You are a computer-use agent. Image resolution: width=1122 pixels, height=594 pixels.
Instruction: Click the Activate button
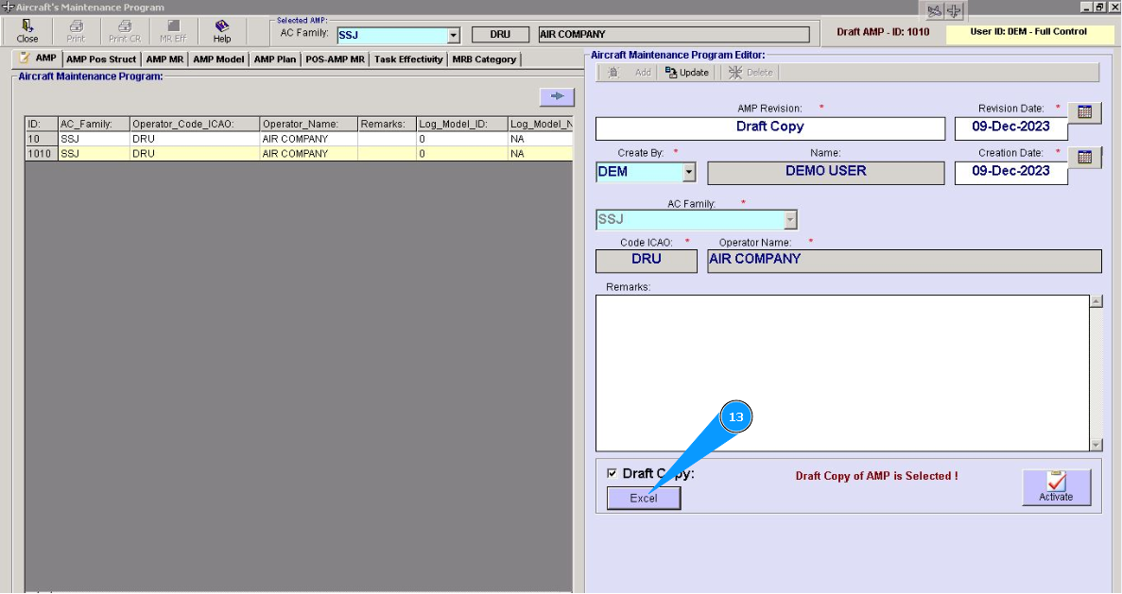coord(1056,487)
